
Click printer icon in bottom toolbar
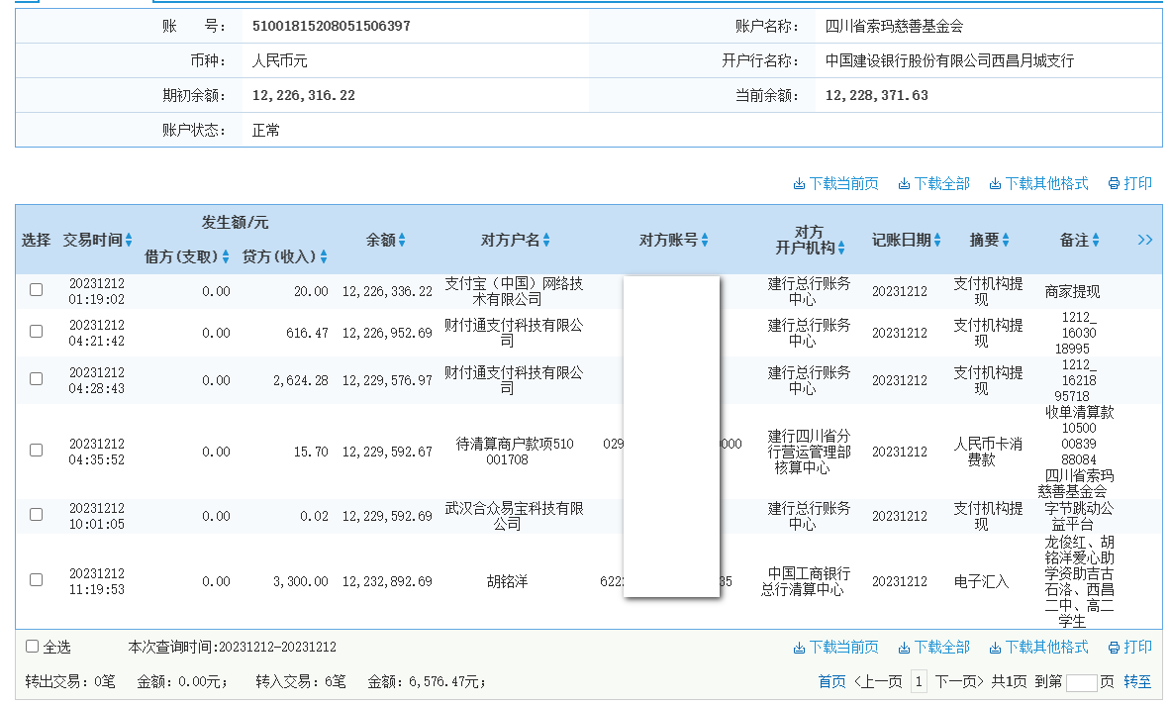pos(1114,648)
